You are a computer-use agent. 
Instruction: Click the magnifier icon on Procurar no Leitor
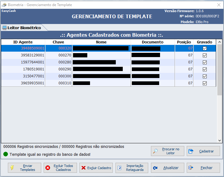[x=155, y=151]
